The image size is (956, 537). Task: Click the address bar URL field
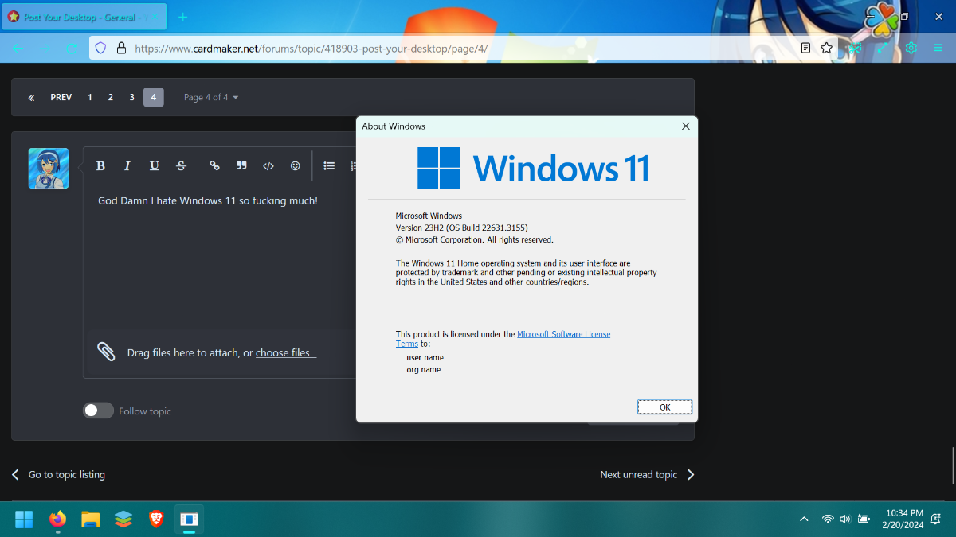464,48
